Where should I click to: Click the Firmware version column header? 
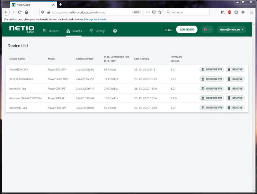176,59
